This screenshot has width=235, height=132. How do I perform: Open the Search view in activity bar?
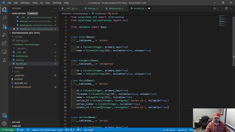pos(4,18)
